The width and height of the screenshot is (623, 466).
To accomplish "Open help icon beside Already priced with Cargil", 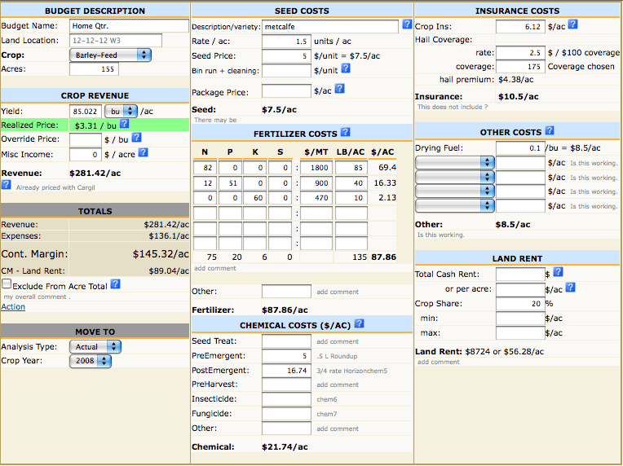I will pyautogui.click(x=7, y=185).
